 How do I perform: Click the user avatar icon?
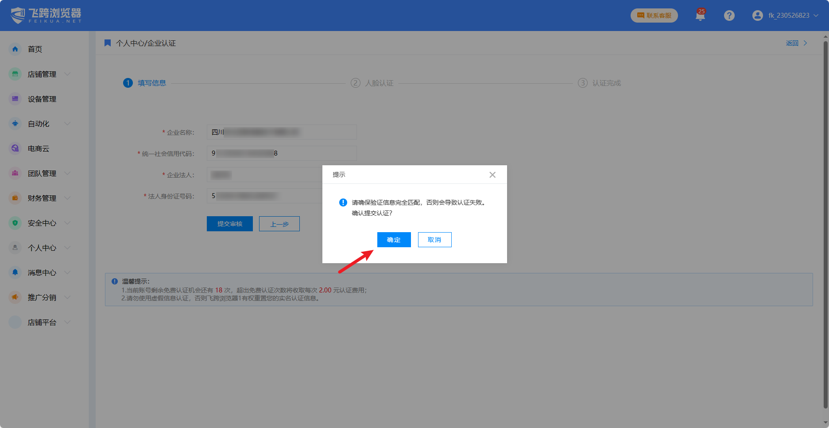pos(757,16)
